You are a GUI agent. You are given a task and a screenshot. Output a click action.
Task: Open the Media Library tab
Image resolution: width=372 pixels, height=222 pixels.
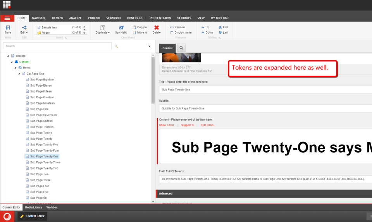33,207
